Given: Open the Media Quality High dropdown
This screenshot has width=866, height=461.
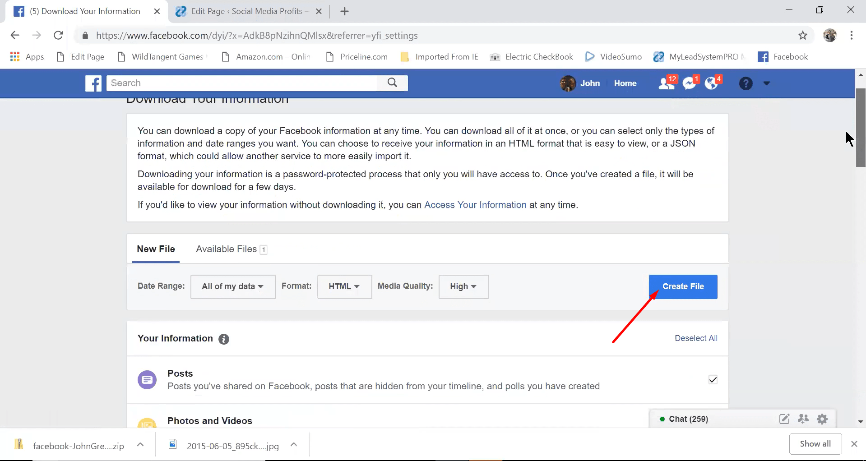Looking at the screenshot, I should [x=463, y=287].
